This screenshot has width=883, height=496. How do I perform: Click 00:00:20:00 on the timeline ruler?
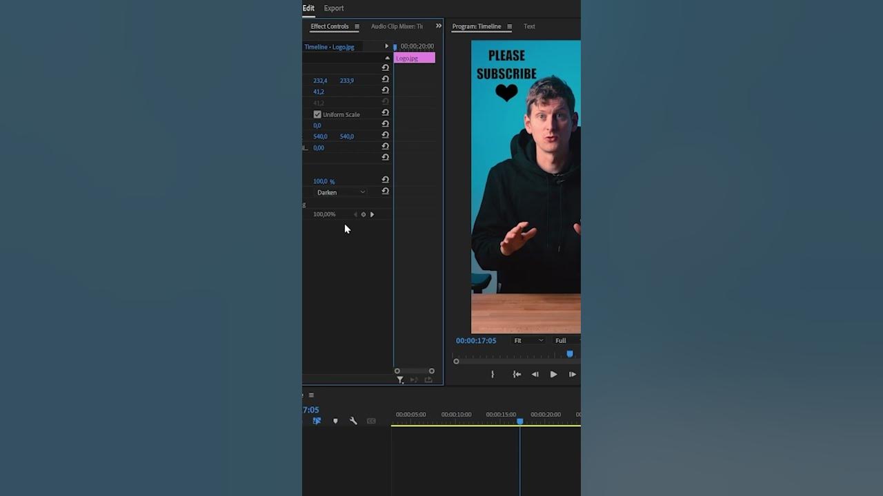click(x=546, y=415)
